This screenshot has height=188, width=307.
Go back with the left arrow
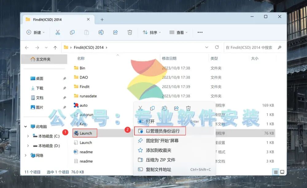27,48
